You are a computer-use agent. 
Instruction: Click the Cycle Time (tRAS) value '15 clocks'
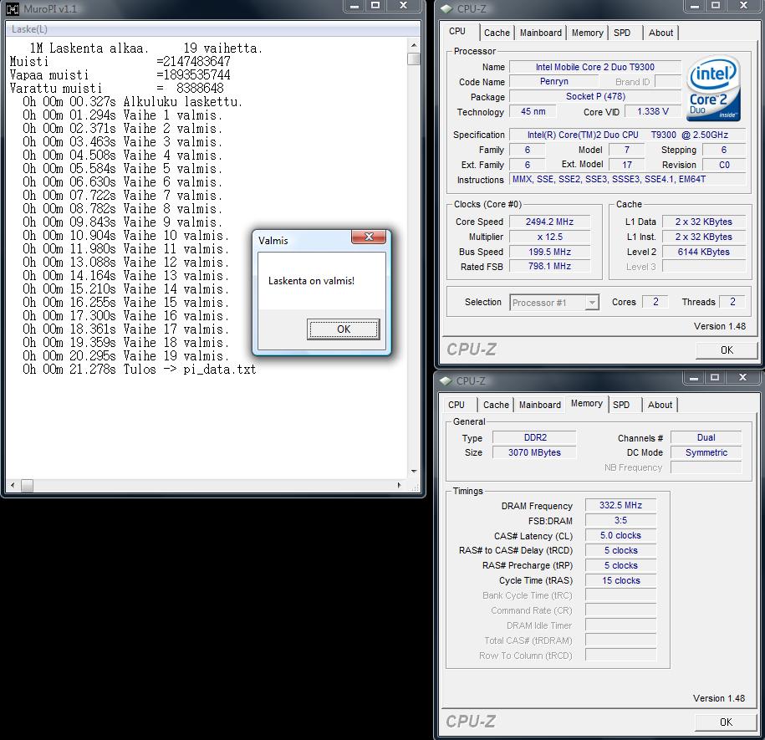pyautogui.click(x=620, y=580)
